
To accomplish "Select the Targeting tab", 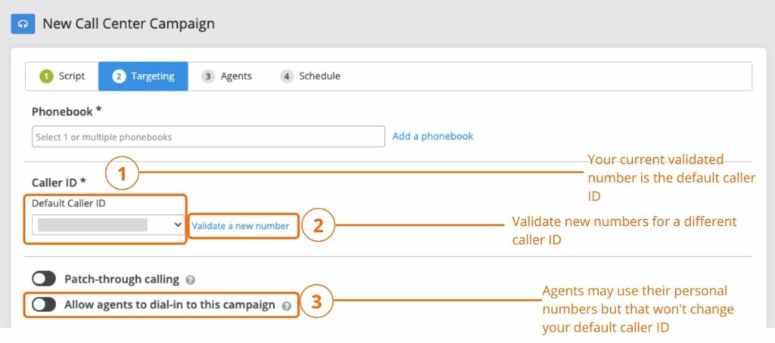I will pyautogui.click(x=143, y=76).
